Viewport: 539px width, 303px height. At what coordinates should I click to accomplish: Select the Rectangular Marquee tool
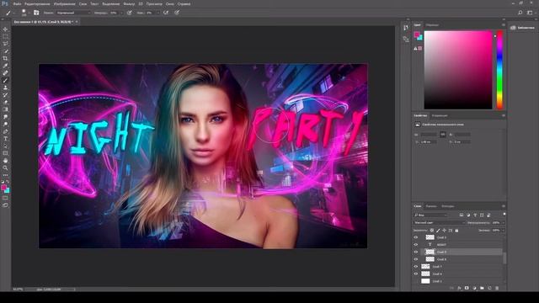click(x=5, y=36)
